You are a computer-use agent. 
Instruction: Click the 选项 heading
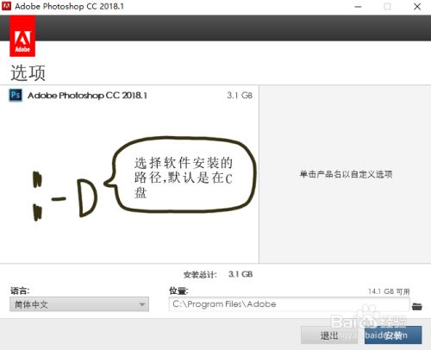pos(28,72)
